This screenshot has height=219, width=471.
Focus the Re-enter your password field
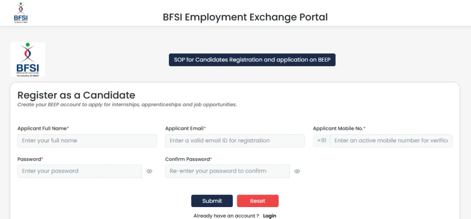pos(227,171)
